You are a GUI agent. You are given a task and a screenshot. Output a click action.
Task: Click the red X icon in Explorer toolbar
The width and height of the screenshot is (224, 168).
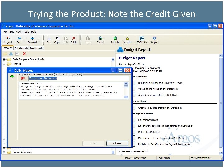[25, 54]
